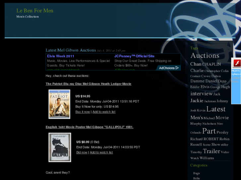Select the Richard tag
The width and height of the screenshot is (241, 180).
click(x=197, y=139)
